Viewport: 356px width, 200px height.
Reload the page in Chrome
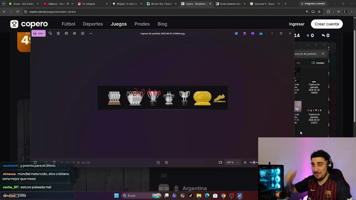point(18,12)
